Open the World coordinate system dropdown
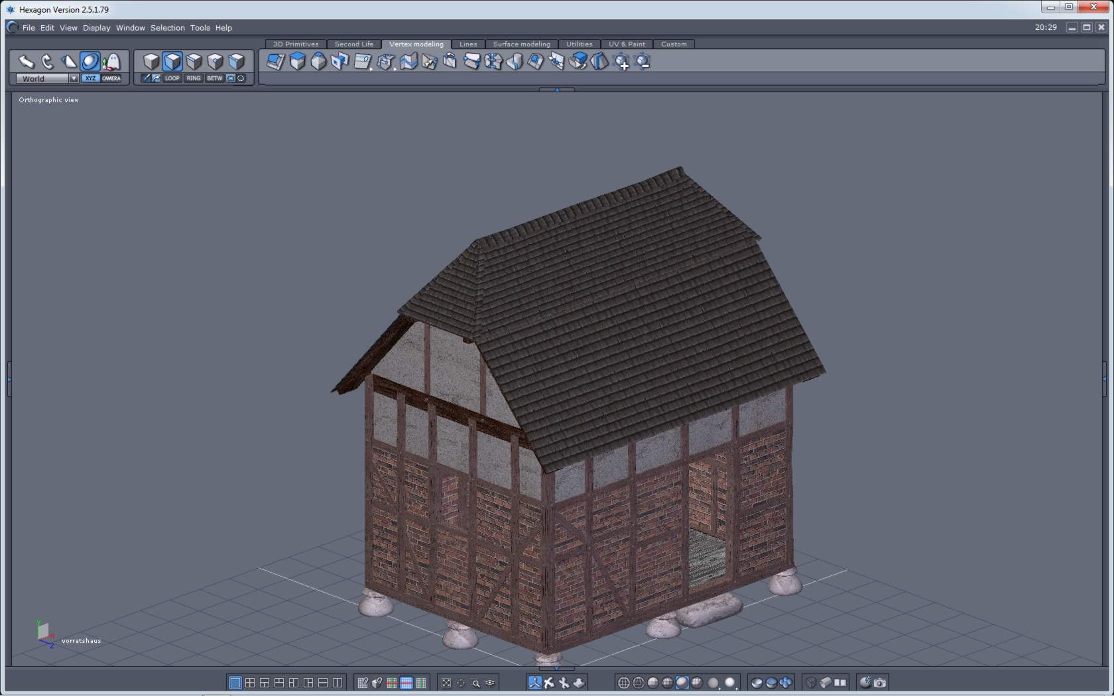This screenshot has height=696, width=1114. point(47,78)
